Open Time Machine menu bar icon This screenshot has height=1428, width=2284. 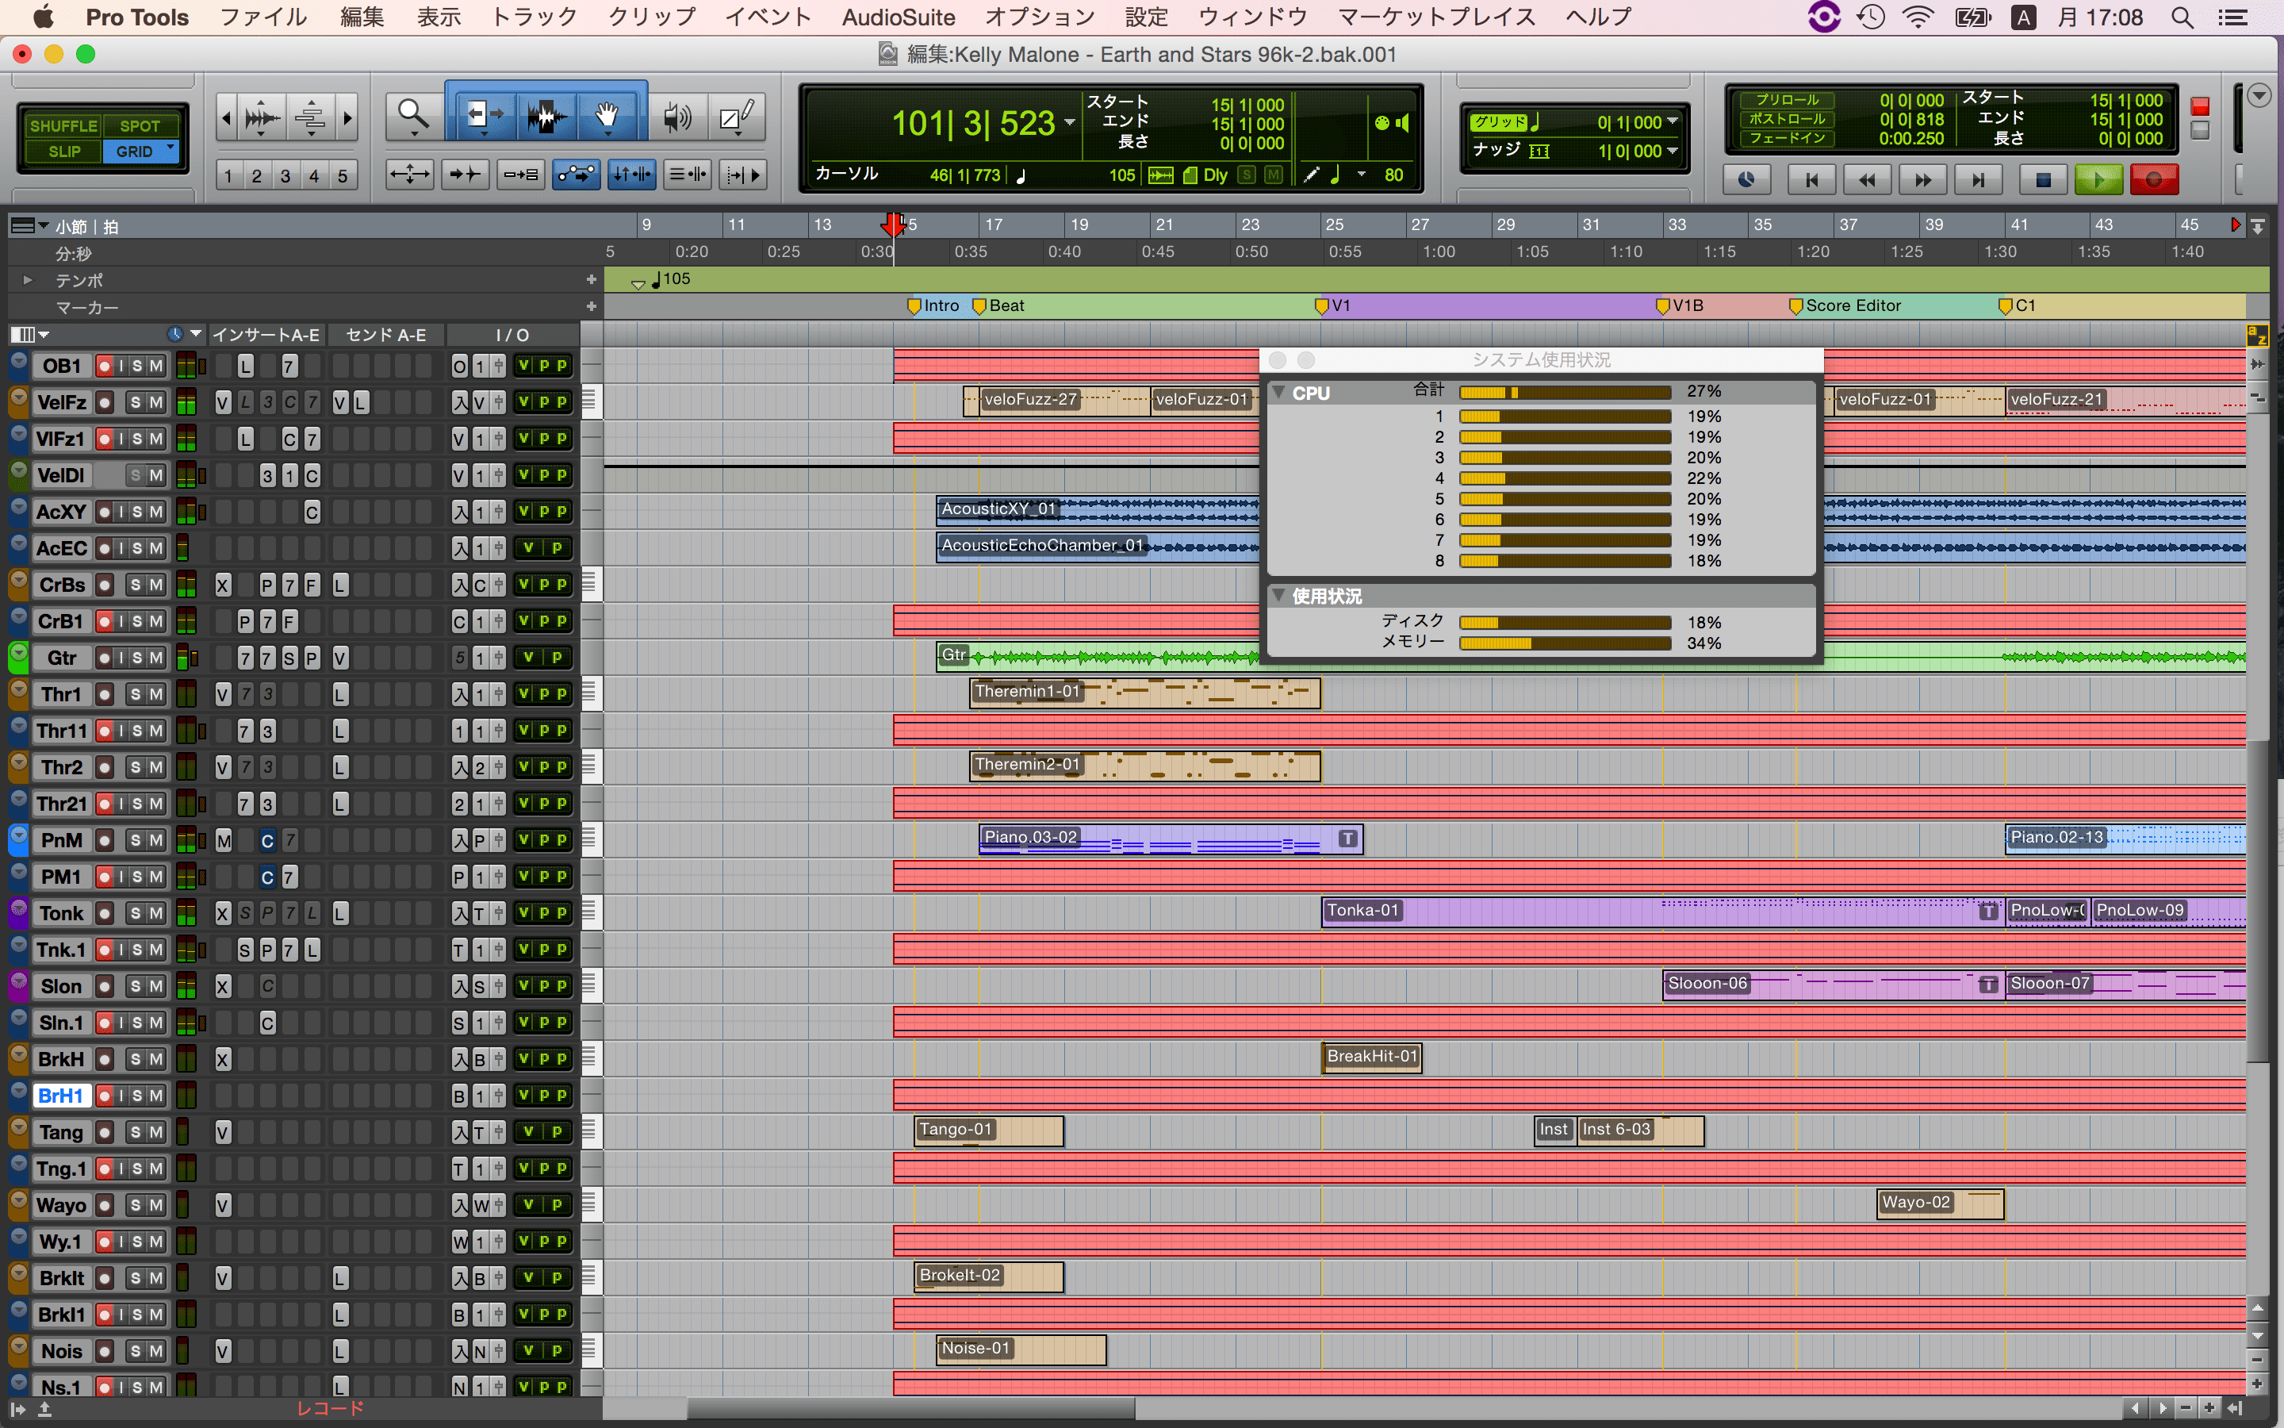[x=1871, y=17]
